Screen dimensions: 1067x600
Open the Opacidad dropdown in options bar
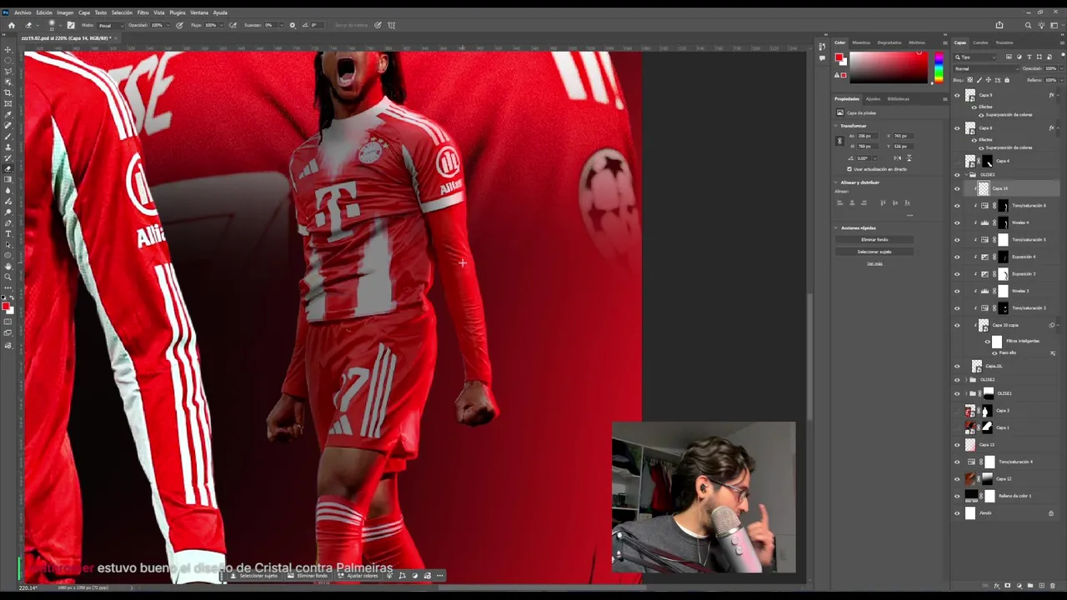pos(167,25)
